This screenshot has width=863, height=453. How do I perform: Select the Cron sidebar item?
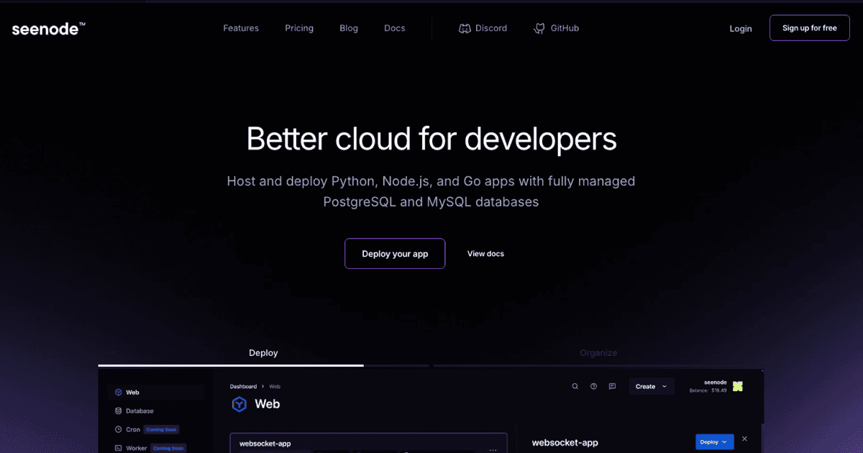[132, 429]
